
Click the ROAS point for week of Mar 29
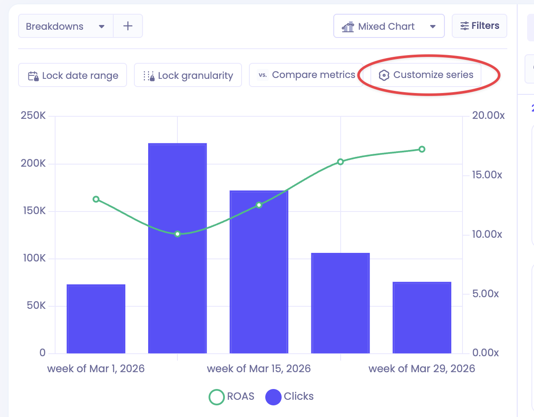(422, 149)
